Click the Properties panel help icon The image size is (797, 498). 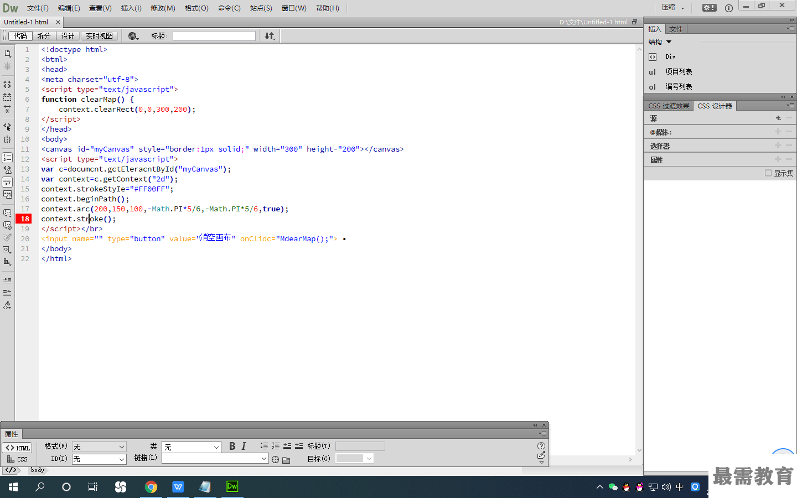pyautogui.click(x=541, y=446)
